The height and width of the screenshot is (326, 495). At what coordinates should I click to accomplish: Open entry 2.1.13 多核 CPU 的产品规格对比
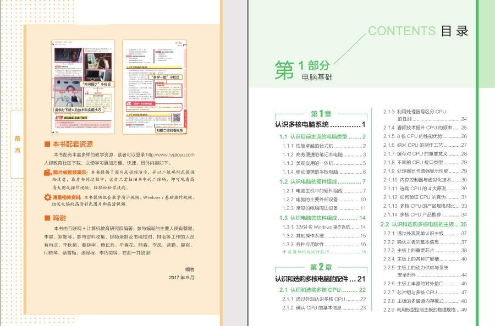[425, 206]
